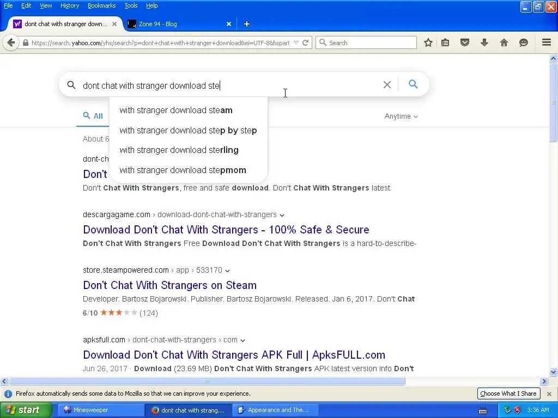Open a new tab with plus button
Image resolution: width=558 pixels, height=418 pixels.
pyautogui.click(x=247, y=24)
